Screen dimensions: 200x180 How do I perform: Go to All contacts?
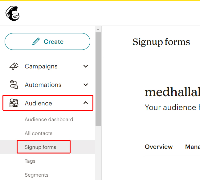(39, 133)
